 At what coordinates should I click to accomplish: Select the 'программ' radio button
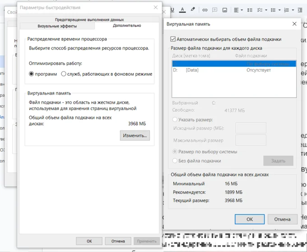31,74
